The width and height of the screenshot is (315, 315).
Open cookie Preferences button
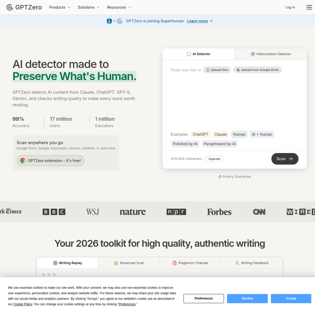[203, 298]
